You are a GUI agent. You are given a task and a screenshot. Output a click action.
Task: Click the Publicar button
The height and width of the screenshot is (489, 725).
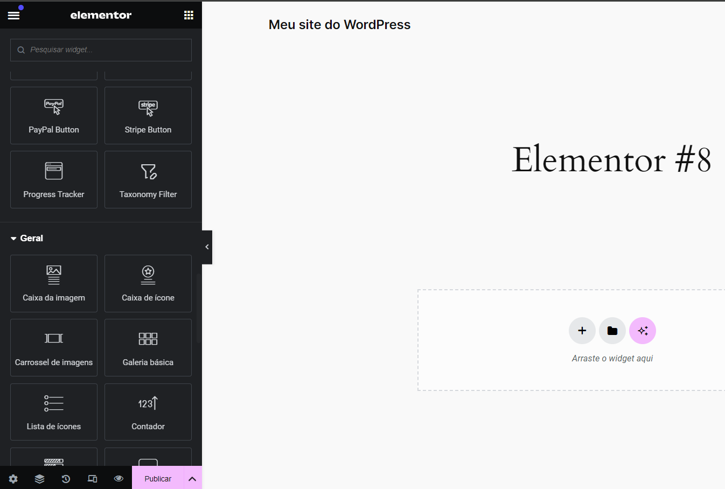tap(158, 478)
